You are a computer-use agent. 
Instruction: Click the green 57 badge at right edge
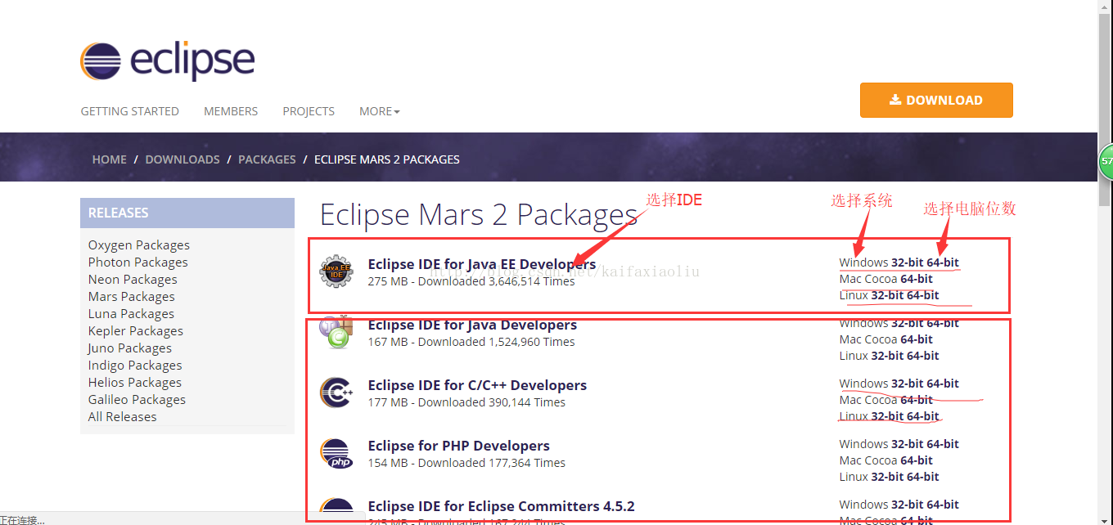[1106, 161]
